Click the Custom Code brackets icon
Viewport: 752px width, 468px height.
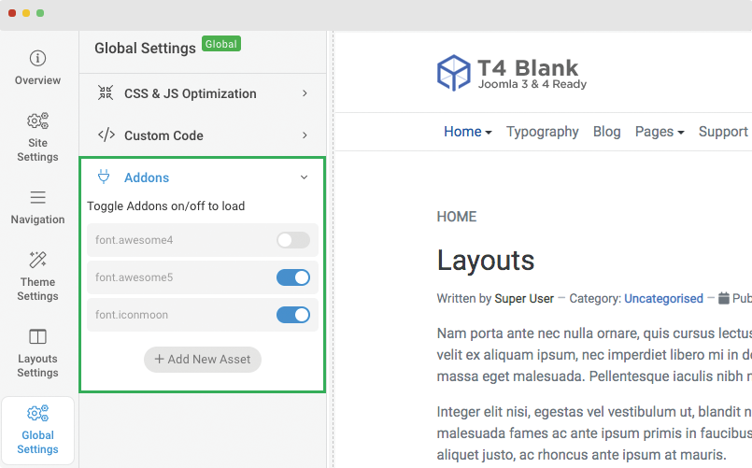click(106, 135)
